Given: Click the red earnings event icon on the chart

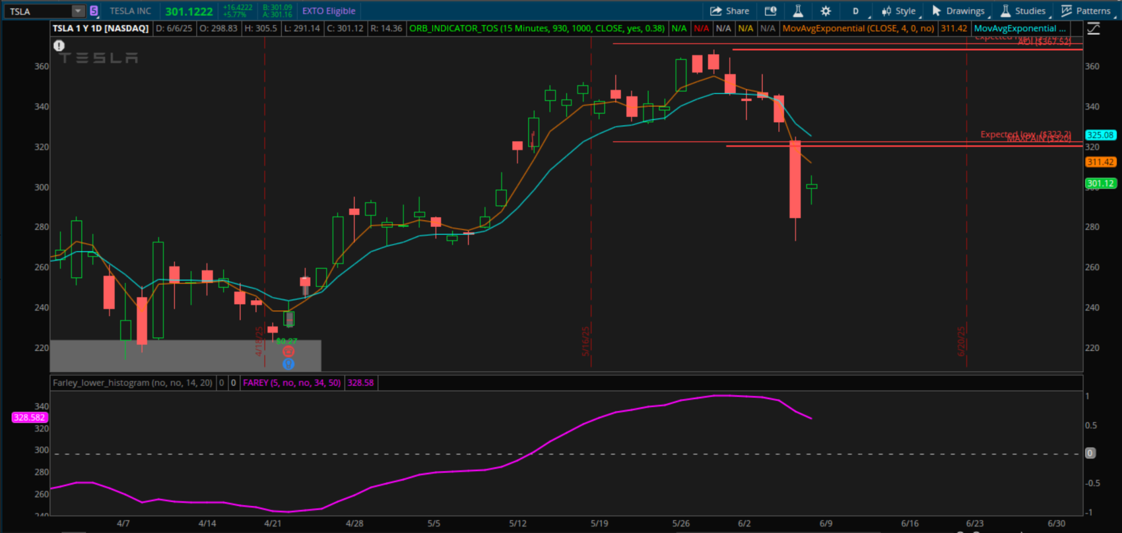Looking at the screenshot, I should 288,351.
